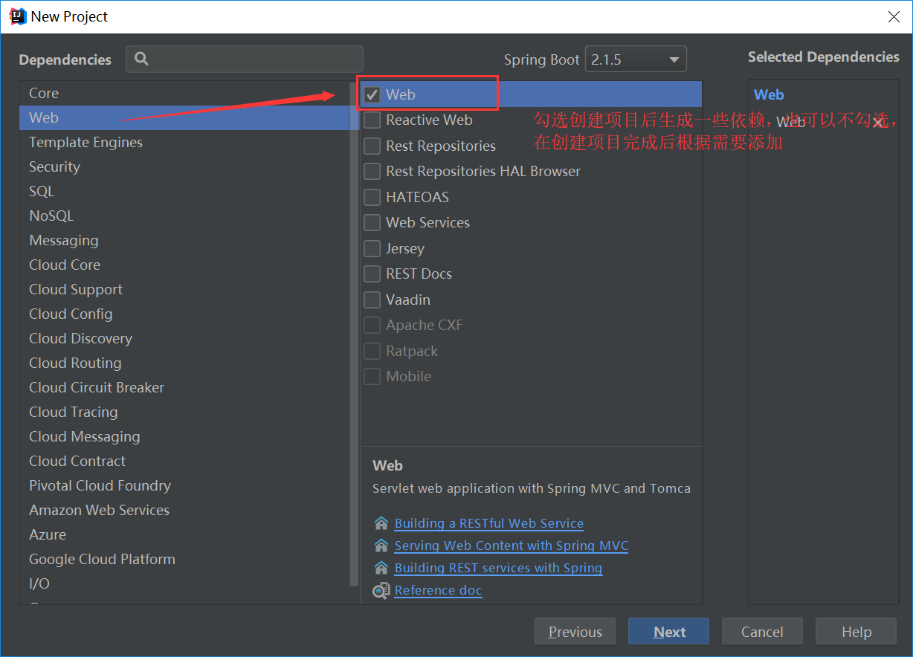Click the Dependencies category list scrollbar
This screenshot has height=657, width=913.
pyautogui.click(x=354, y=334)
